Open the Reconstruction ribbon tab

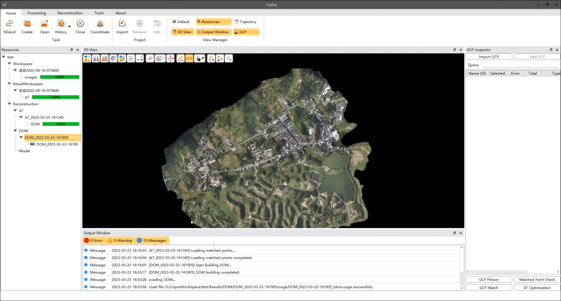point(70,13)
